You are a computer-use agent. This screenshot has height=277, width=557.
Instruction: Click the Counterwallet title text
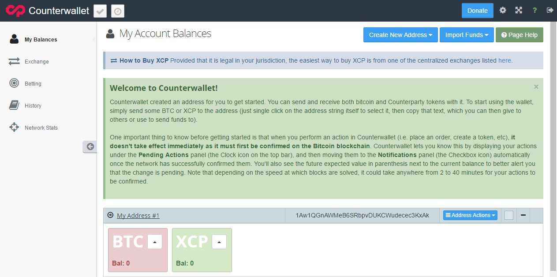(59, 11)
